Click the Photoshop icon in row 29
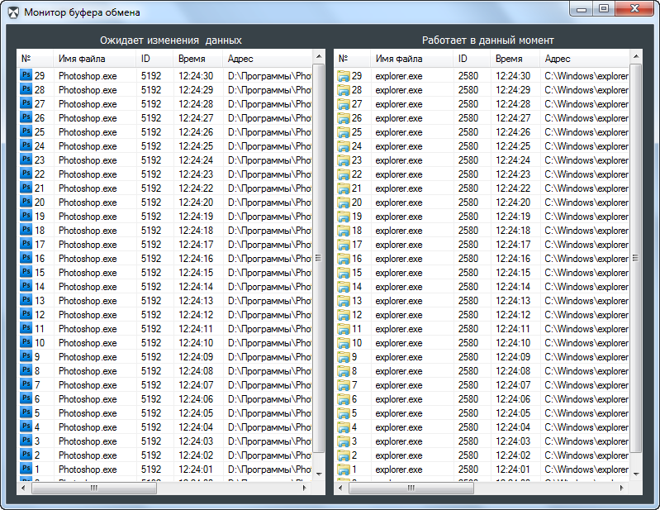The width and height of the screenshot is (660, 510). point(26,76)
